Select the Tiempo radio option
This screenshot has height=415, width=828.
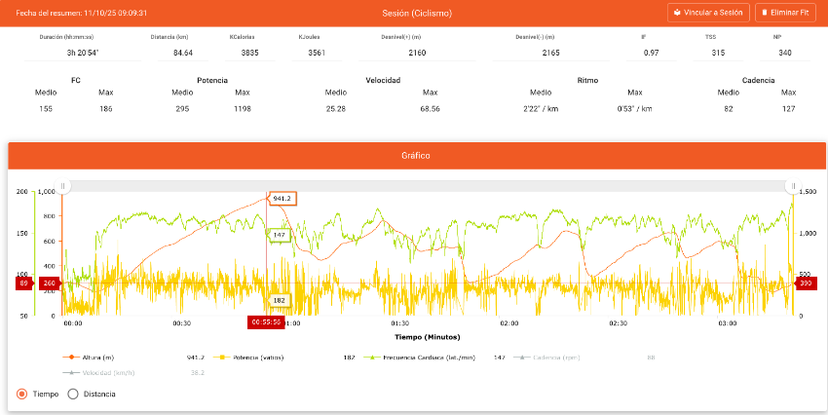pos(22,394)
